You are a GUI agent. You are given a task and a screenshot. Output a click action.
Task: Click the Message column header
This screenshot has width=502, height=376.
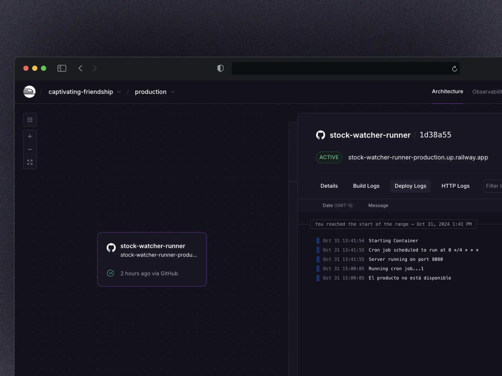tap(378, 205)
